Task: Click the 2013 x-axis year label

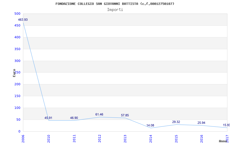Action: tap(125, 139)
